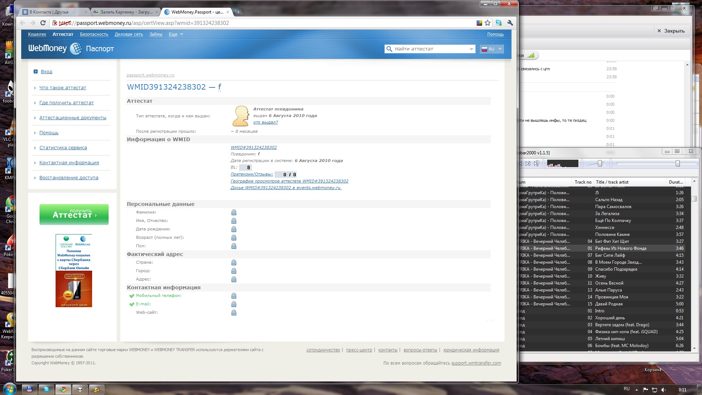Screen dimensions: 702x395
Task: Click lock icon next to Пол
Action: [234, 246]
